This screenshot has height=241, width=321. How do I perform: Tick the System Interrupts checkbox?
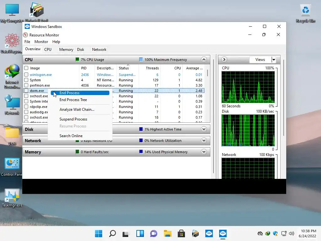click(x=26, y=101)
